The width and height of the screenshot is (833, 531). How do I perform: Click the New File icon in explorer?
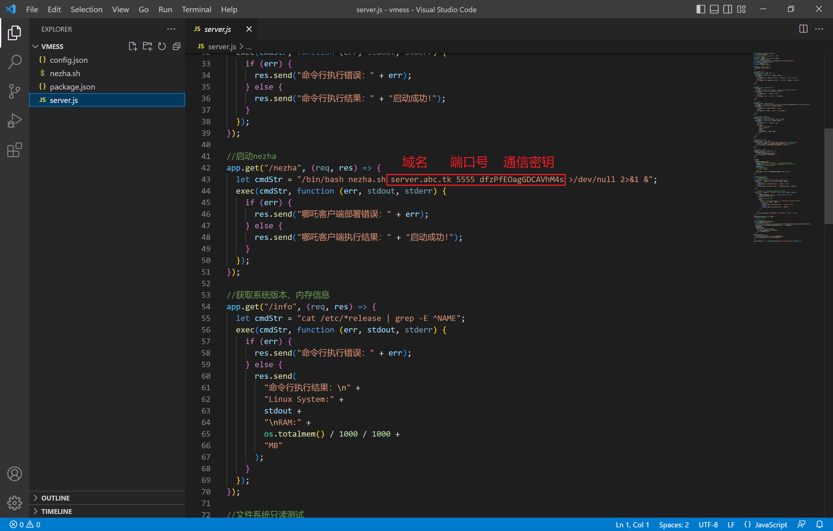tap(133, 46)
